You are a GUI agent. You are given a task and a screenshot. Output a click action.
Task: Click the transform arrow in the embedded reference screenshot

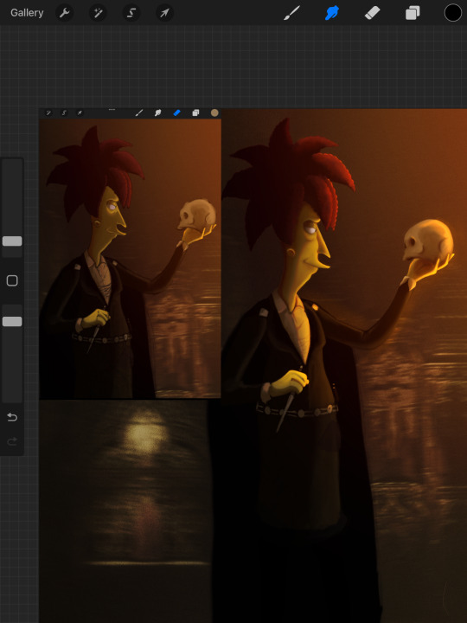(80, 113)
